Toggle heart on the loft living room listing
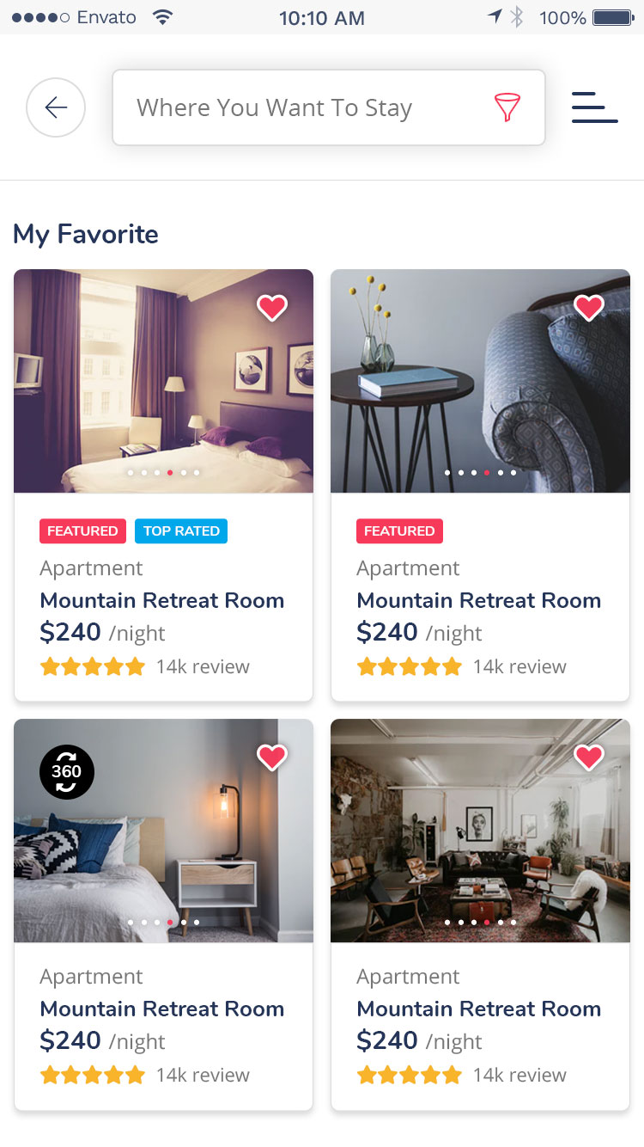 [x=589, y=757]
